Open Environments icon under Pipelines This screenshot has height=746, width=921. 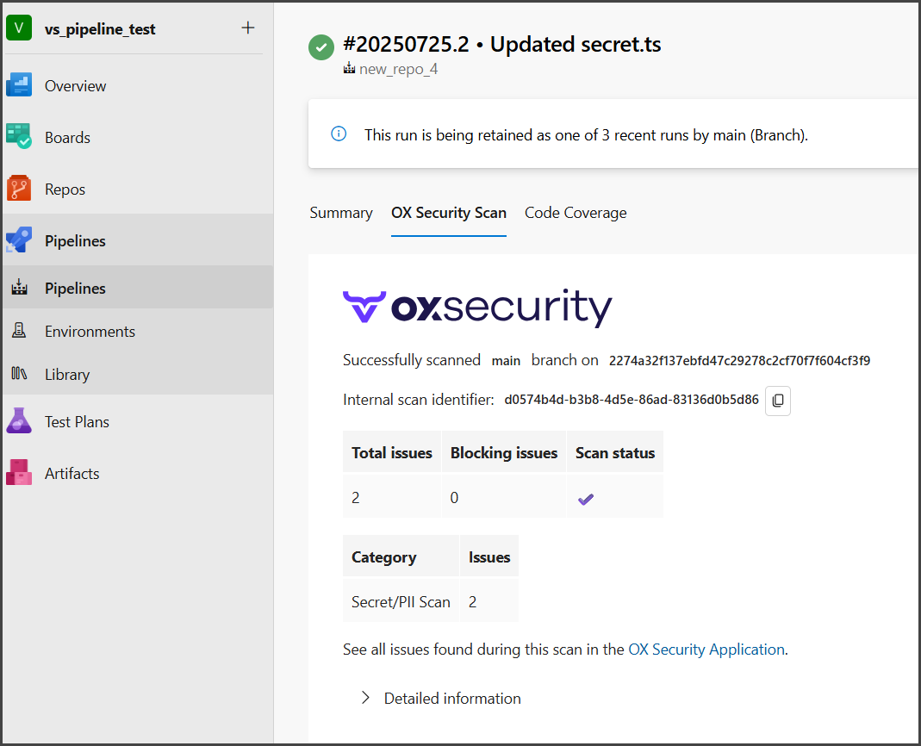19,332
